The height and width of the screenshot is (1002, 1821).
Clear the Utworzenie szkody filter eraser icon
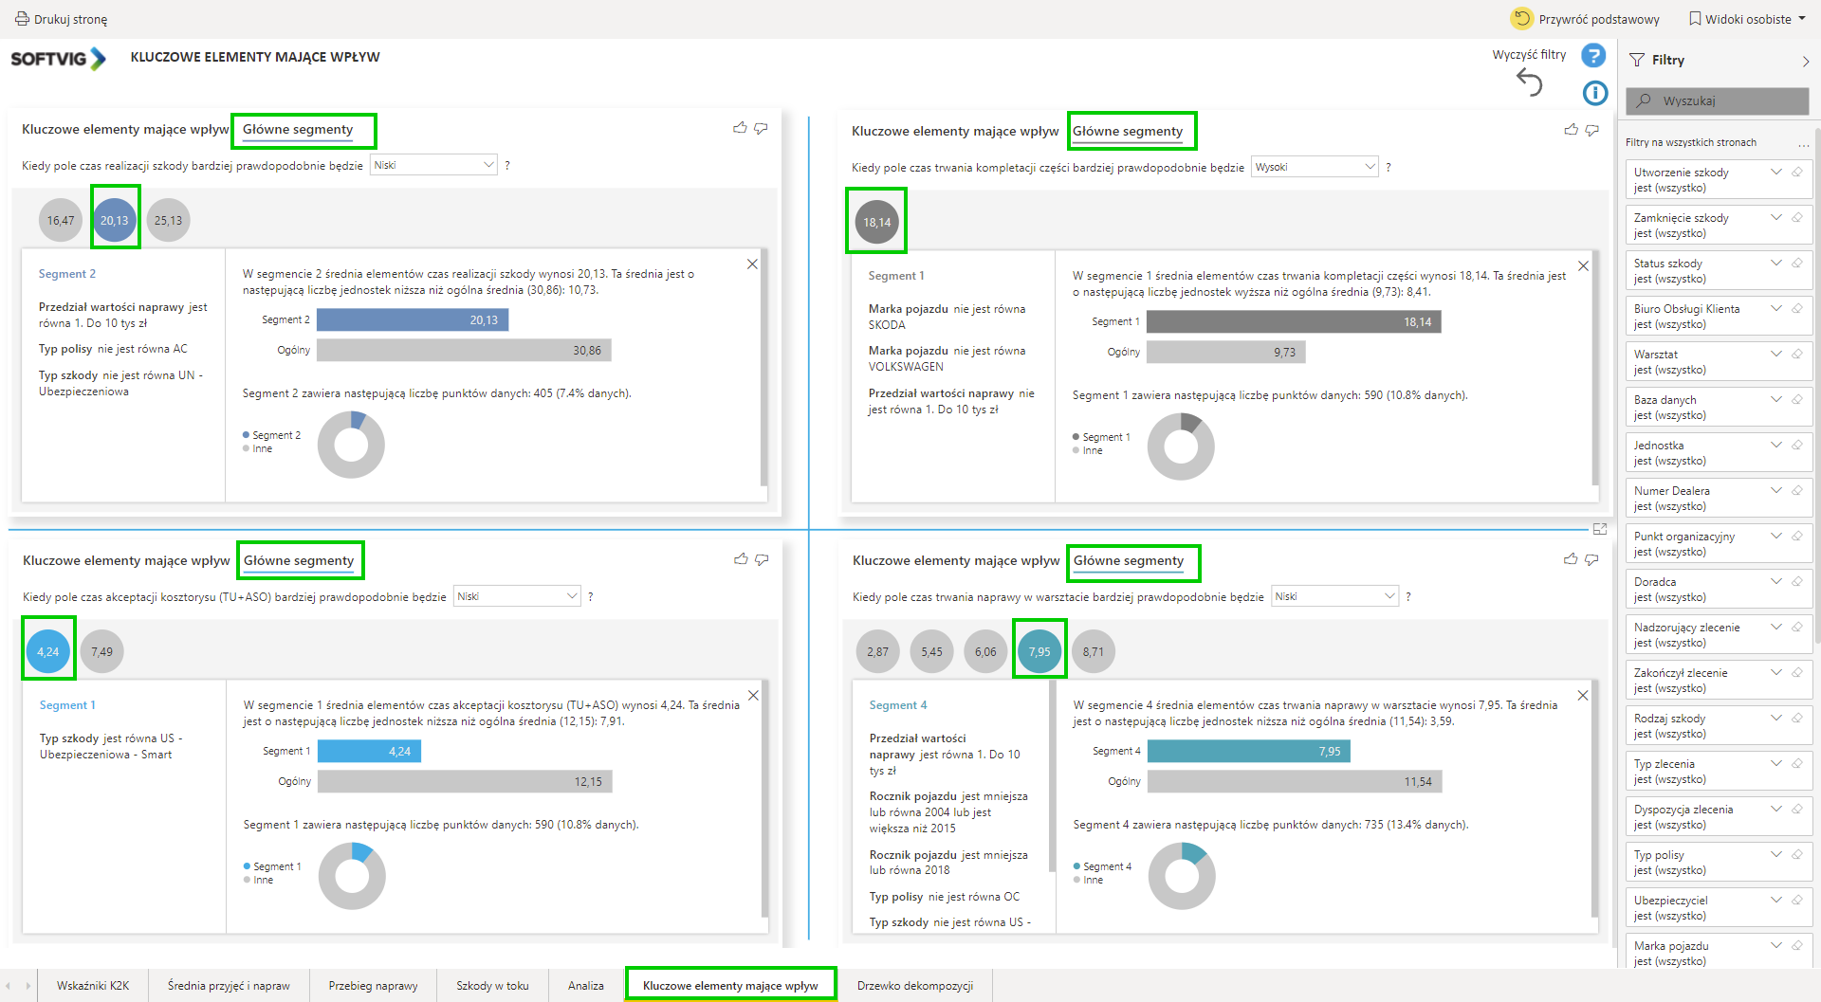pyautogui.click(x=1796, y=173)
